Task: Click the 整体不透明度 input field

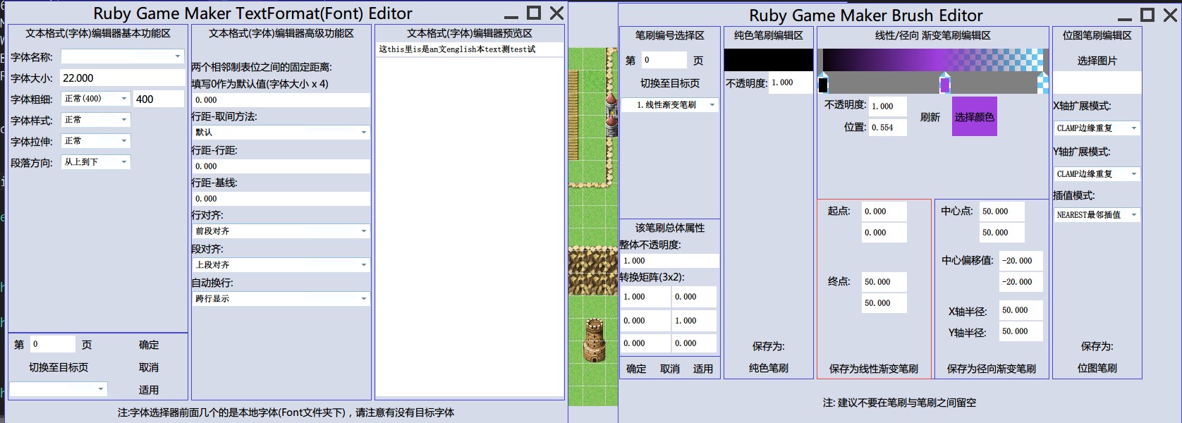Action: pos(669,261)
